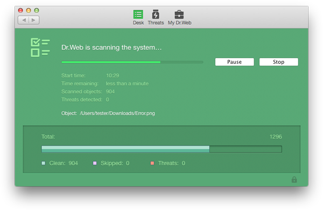Click 'less than a minute' remaining text

click(x=127, y=84)
